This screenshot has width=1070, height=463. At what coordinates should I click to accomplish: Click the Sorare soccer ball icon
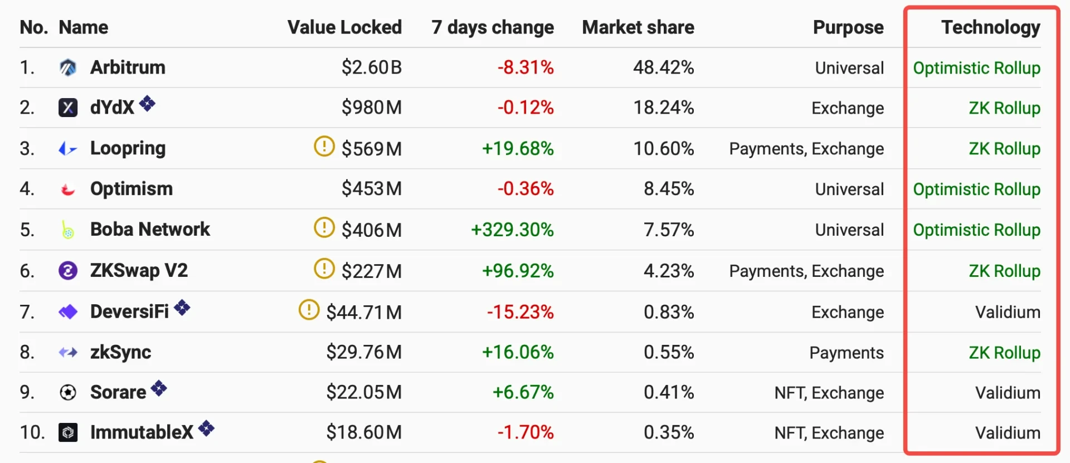68,393
